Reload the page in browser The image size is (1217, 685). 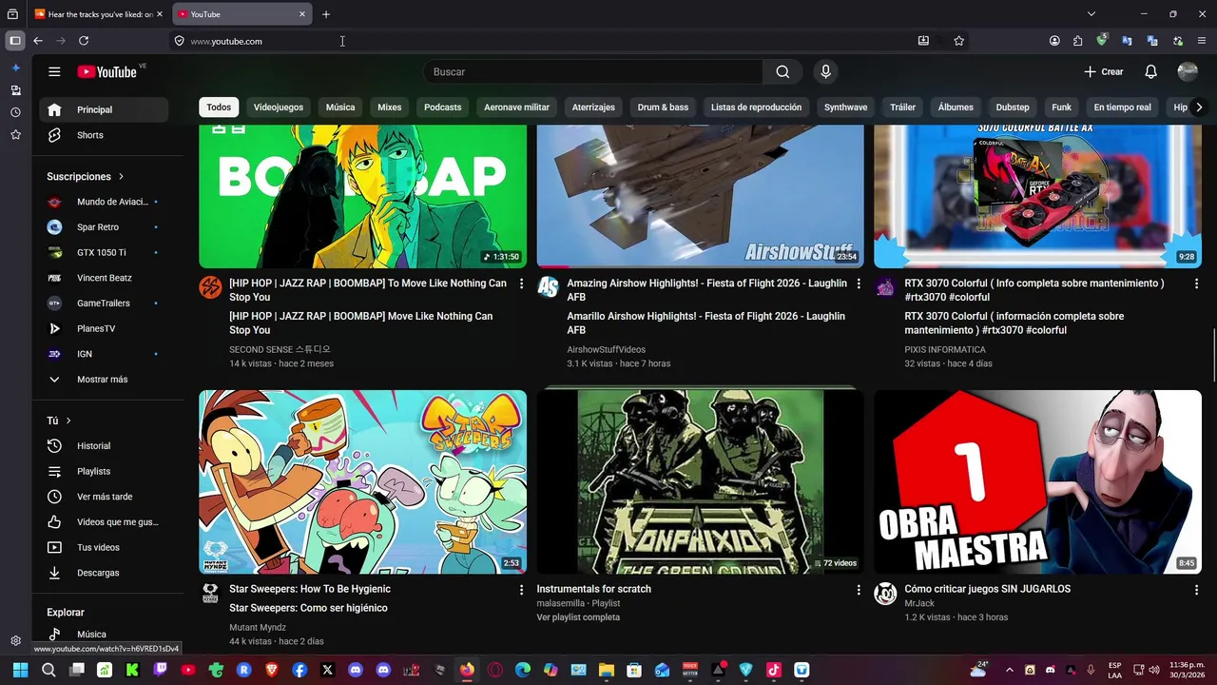pos(84,41)
